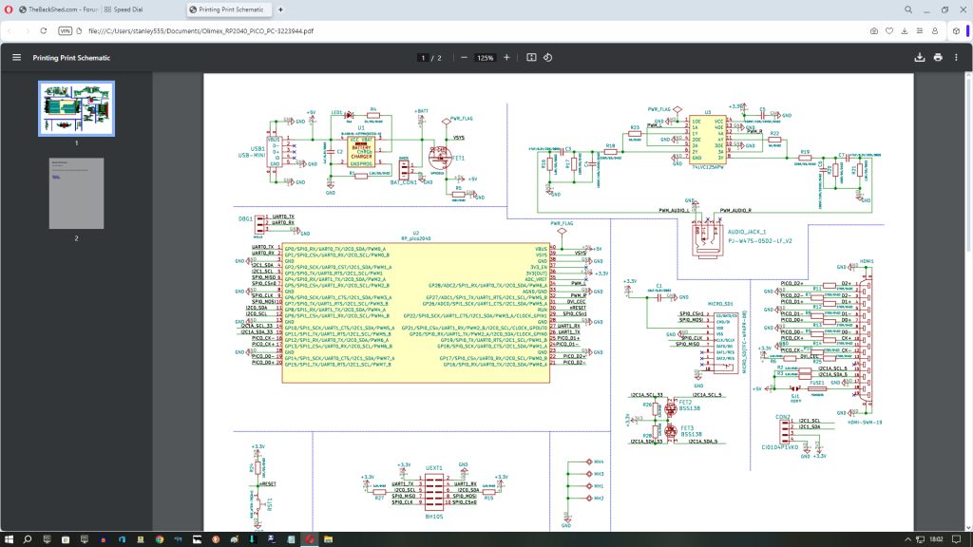This screenshot has height=547, width=973.
Task: Click the page number input field
Action: coord(423,58)
